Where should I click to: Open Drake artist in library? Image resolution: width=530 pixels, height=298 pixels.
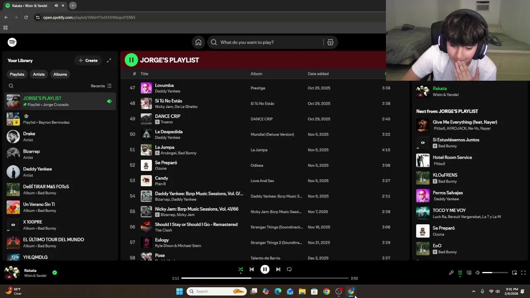tap(60, 137)
